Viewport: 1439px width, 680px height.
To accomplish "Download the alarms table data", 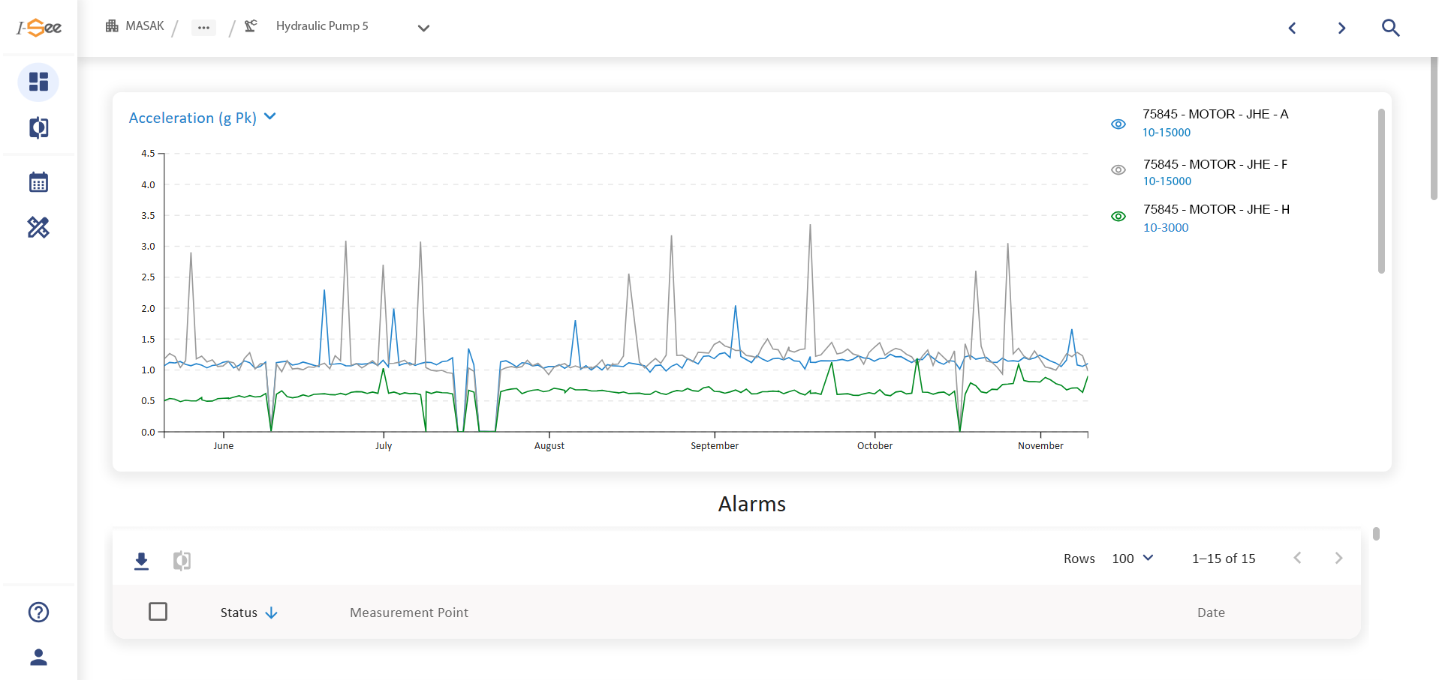I will (x=141, y=560).
